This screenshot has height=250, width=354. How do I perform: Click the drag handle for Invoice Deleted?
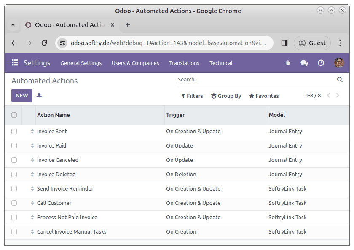[32, 175]
